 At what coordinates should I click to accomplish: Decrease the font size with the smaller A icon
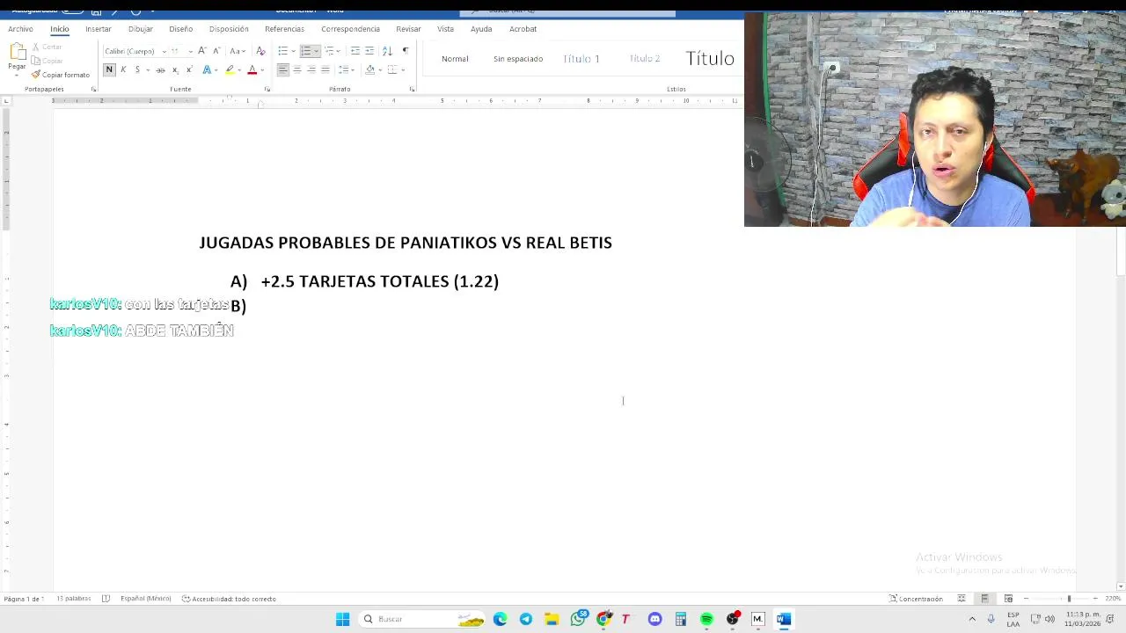tap(216, 51)
